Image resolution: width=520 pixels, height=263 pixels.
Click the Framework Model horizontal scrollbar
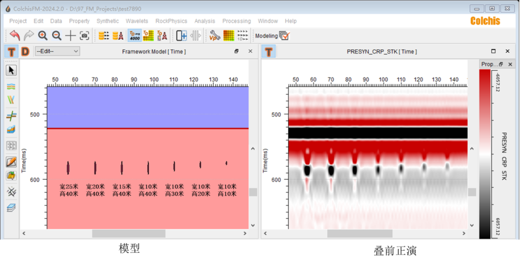(129, 233)
